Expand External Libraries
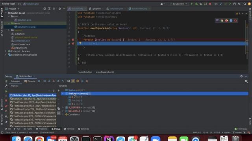The width and height of the screenshot is (252, 141). click(x=6, y=51)
